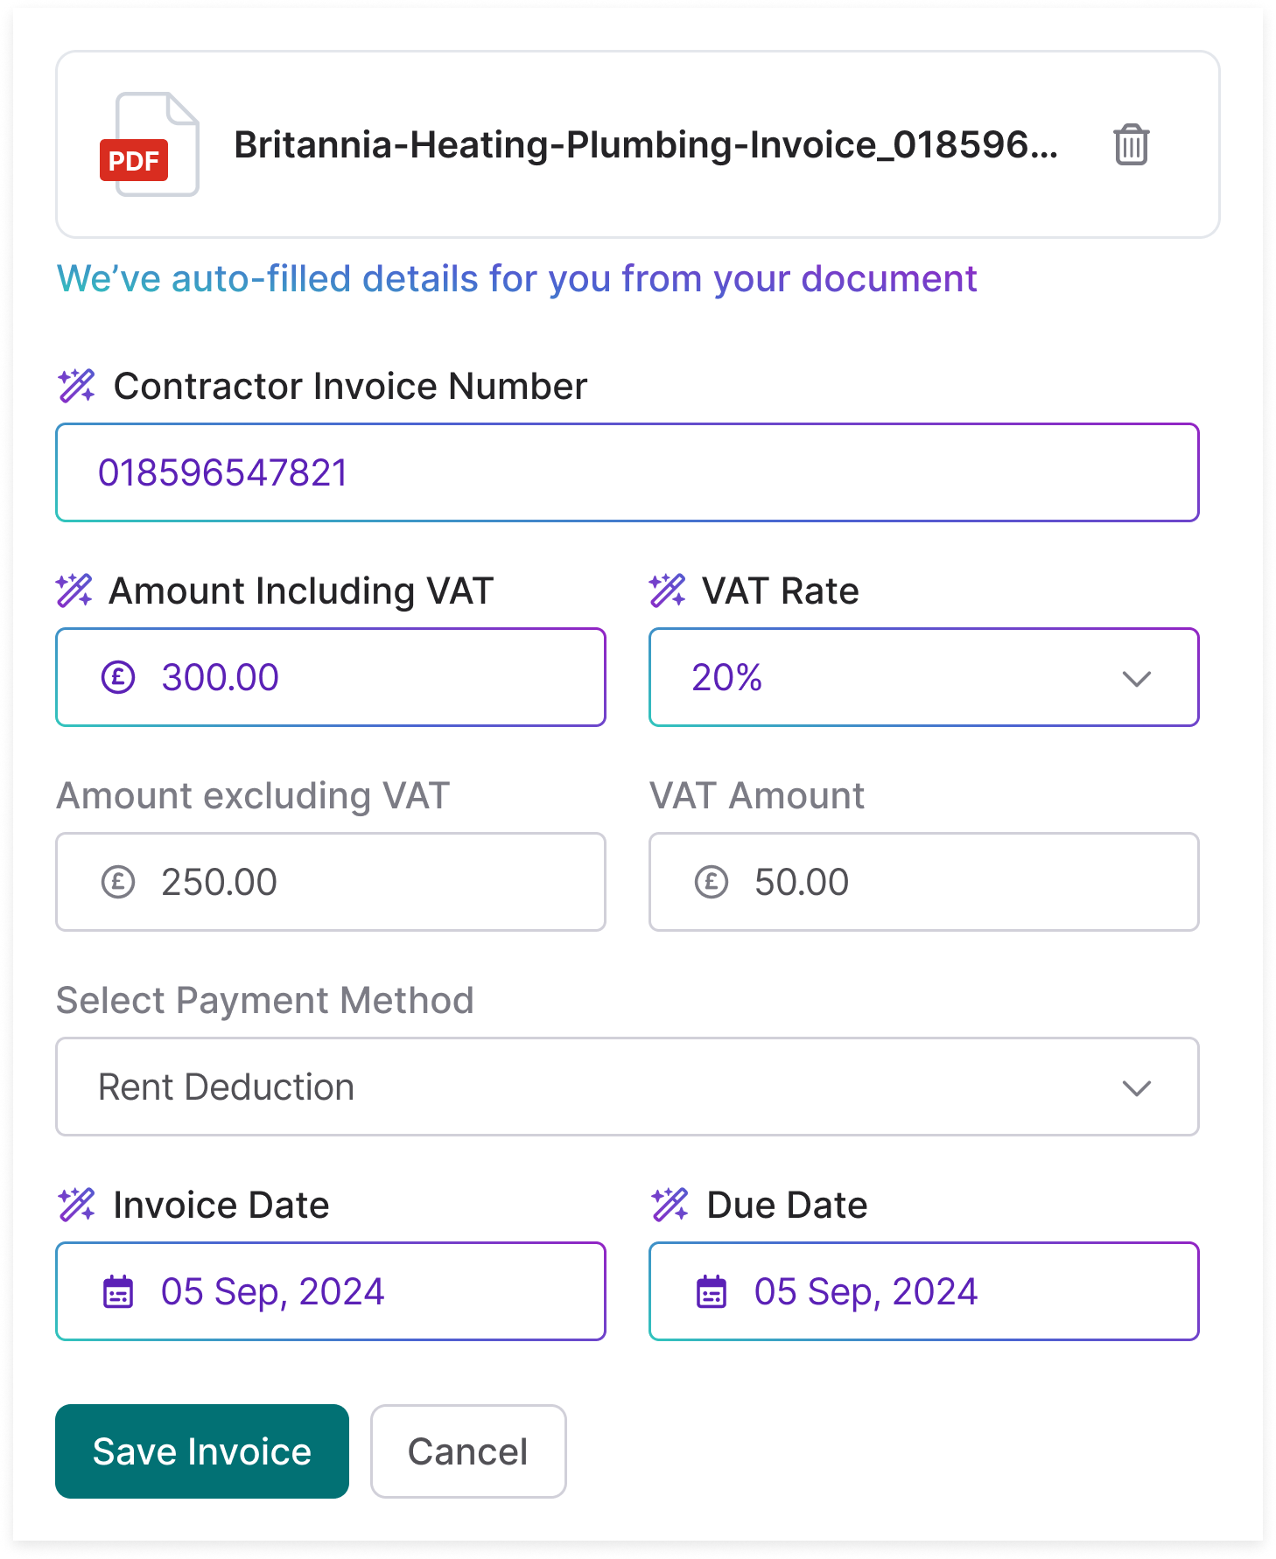Click the pound icon in Amount Including VAT

tap(120, 676)
